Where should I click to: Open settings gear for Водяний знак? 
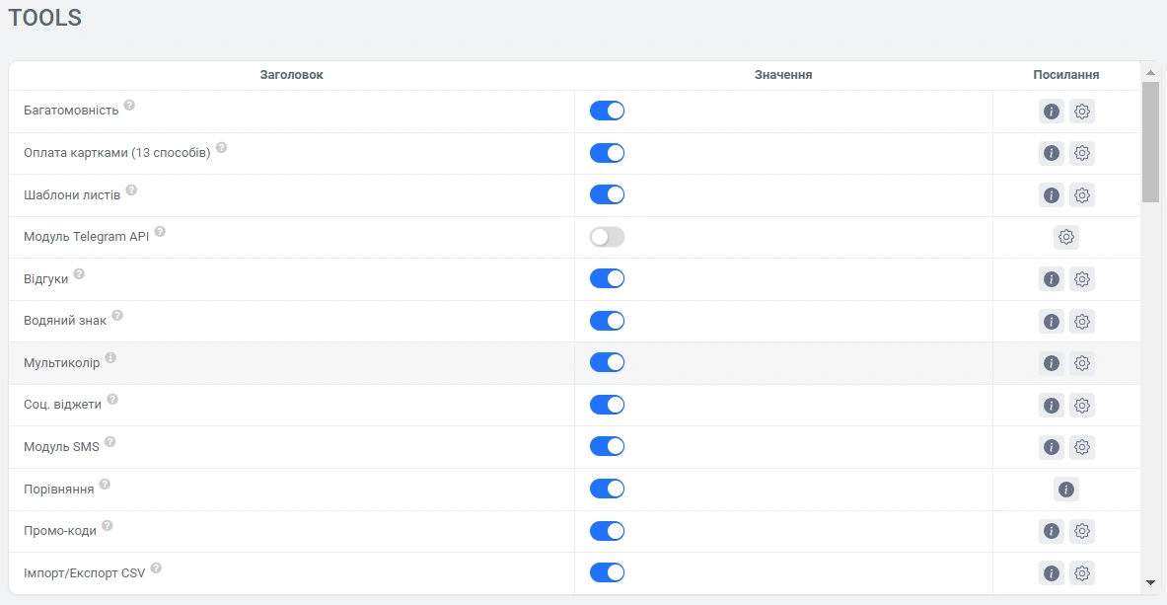tap(1082, 321)
